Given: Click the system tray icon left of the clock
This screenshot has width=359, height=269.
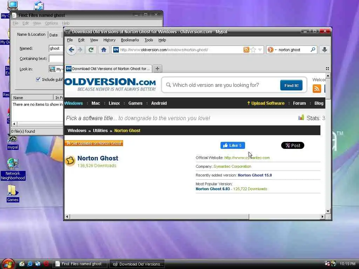Looking at the screenshot, I should pyautogui.click(x=334, y=264).
